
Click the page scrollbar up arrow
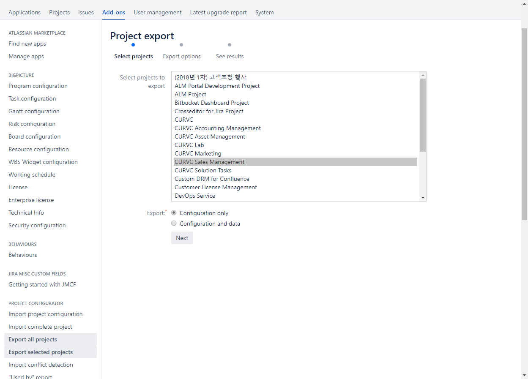tap(524, 3)
